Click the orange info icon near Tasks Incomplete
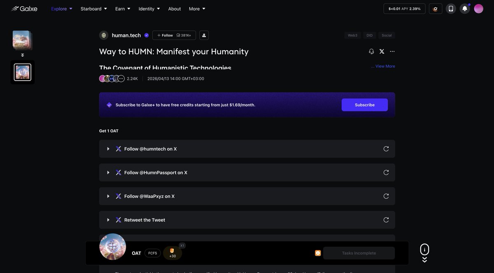The height and width of the screenshot is (273, 494). [x=318, y=253]
